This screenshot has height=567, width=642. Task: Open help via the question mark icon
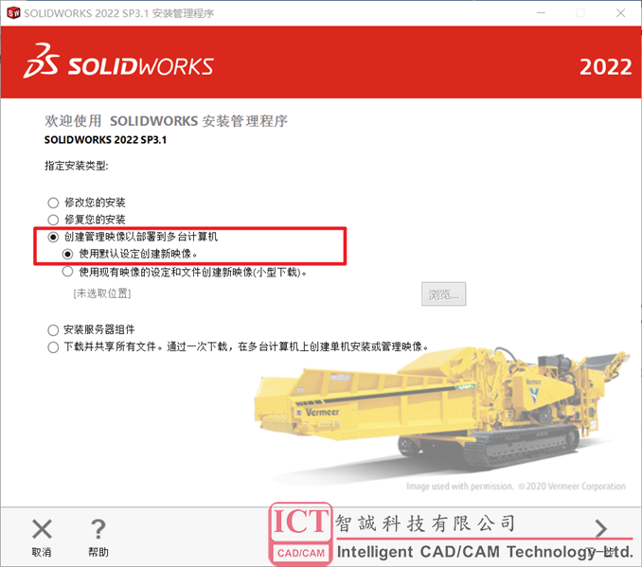click(98, 529)
